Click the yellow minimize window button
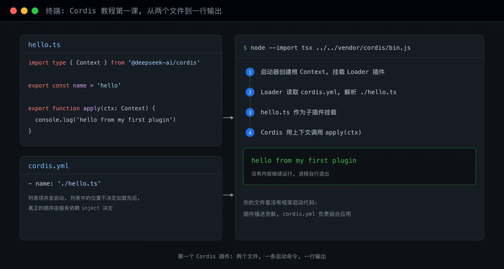Screen dimensions: 504x269 pos(24,11)
